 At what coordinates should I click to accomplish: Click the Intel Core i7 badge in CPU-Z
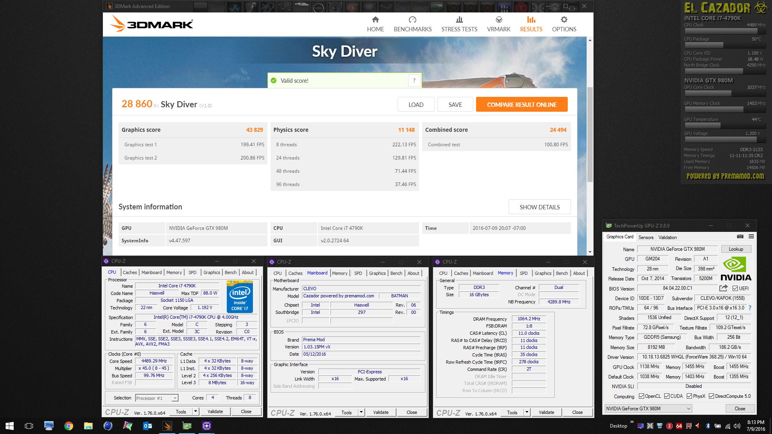(x=240, y=297)
